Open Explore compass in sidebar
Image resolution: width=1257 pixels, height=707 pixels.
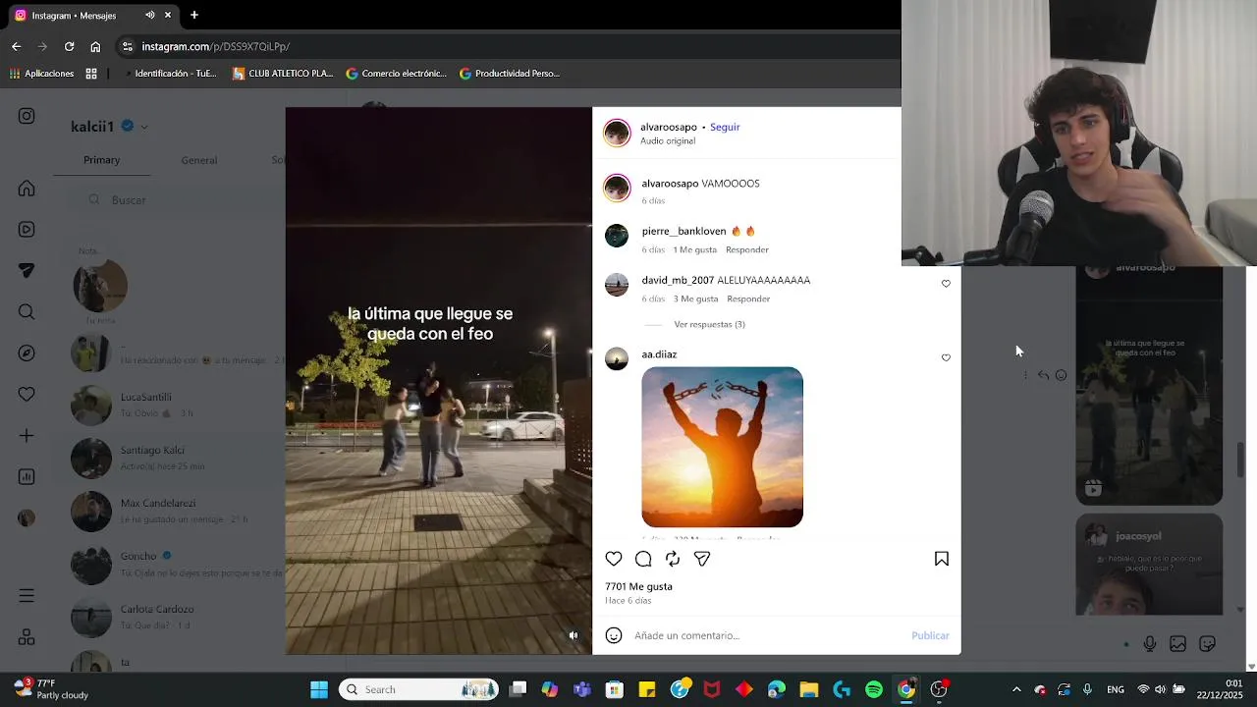[x=27, y=353]
